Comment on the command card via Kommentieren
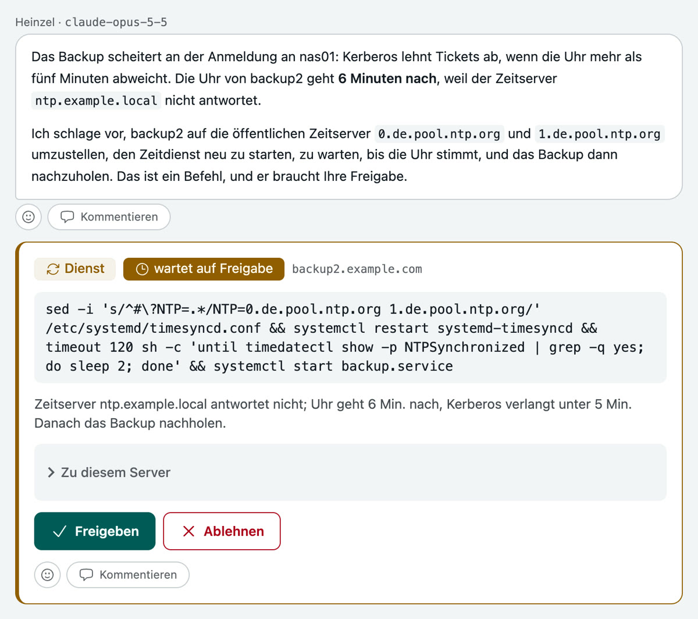698x619 pixels. 128,575
